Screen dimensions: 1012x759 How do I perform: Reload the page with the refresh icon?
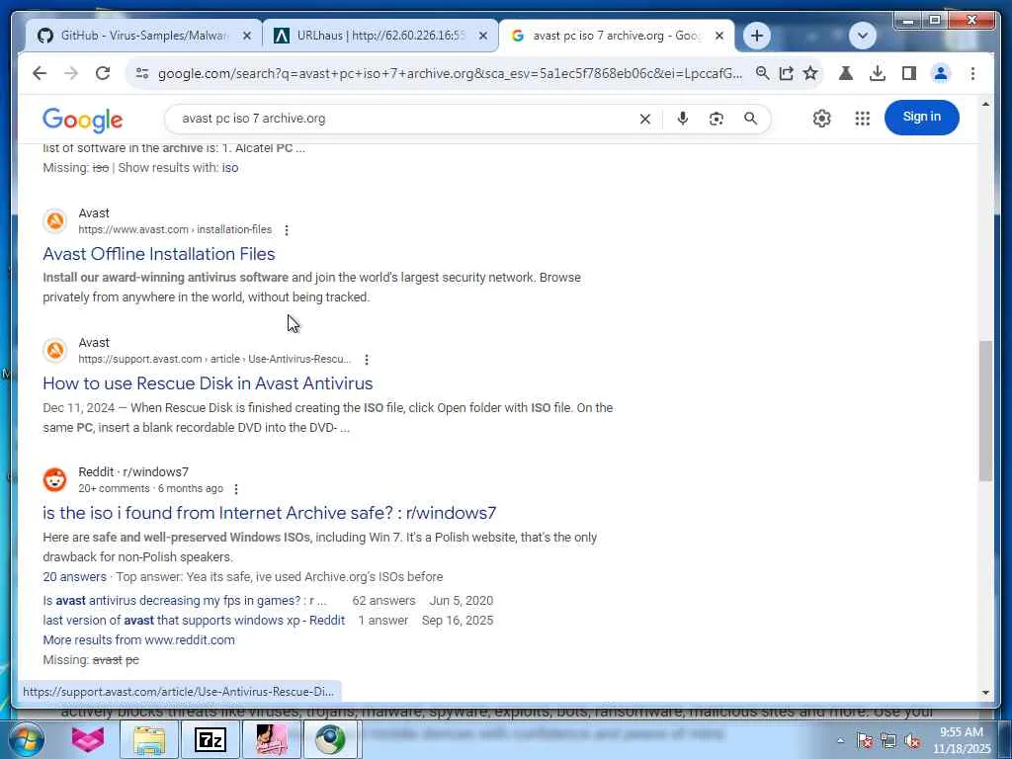[103, 73]
